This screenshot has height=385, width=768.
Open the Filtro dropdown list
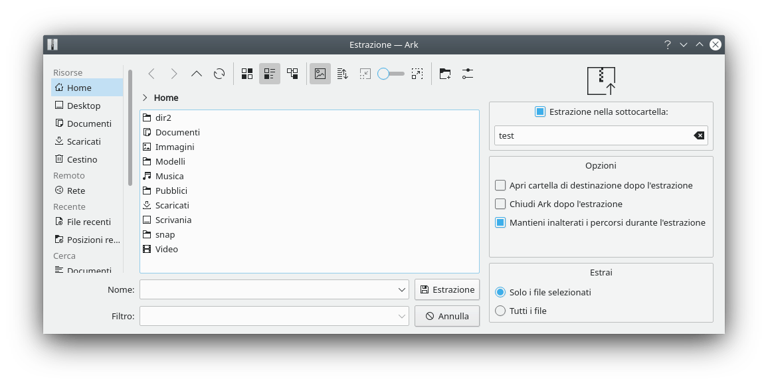click(x=402, y=317)
